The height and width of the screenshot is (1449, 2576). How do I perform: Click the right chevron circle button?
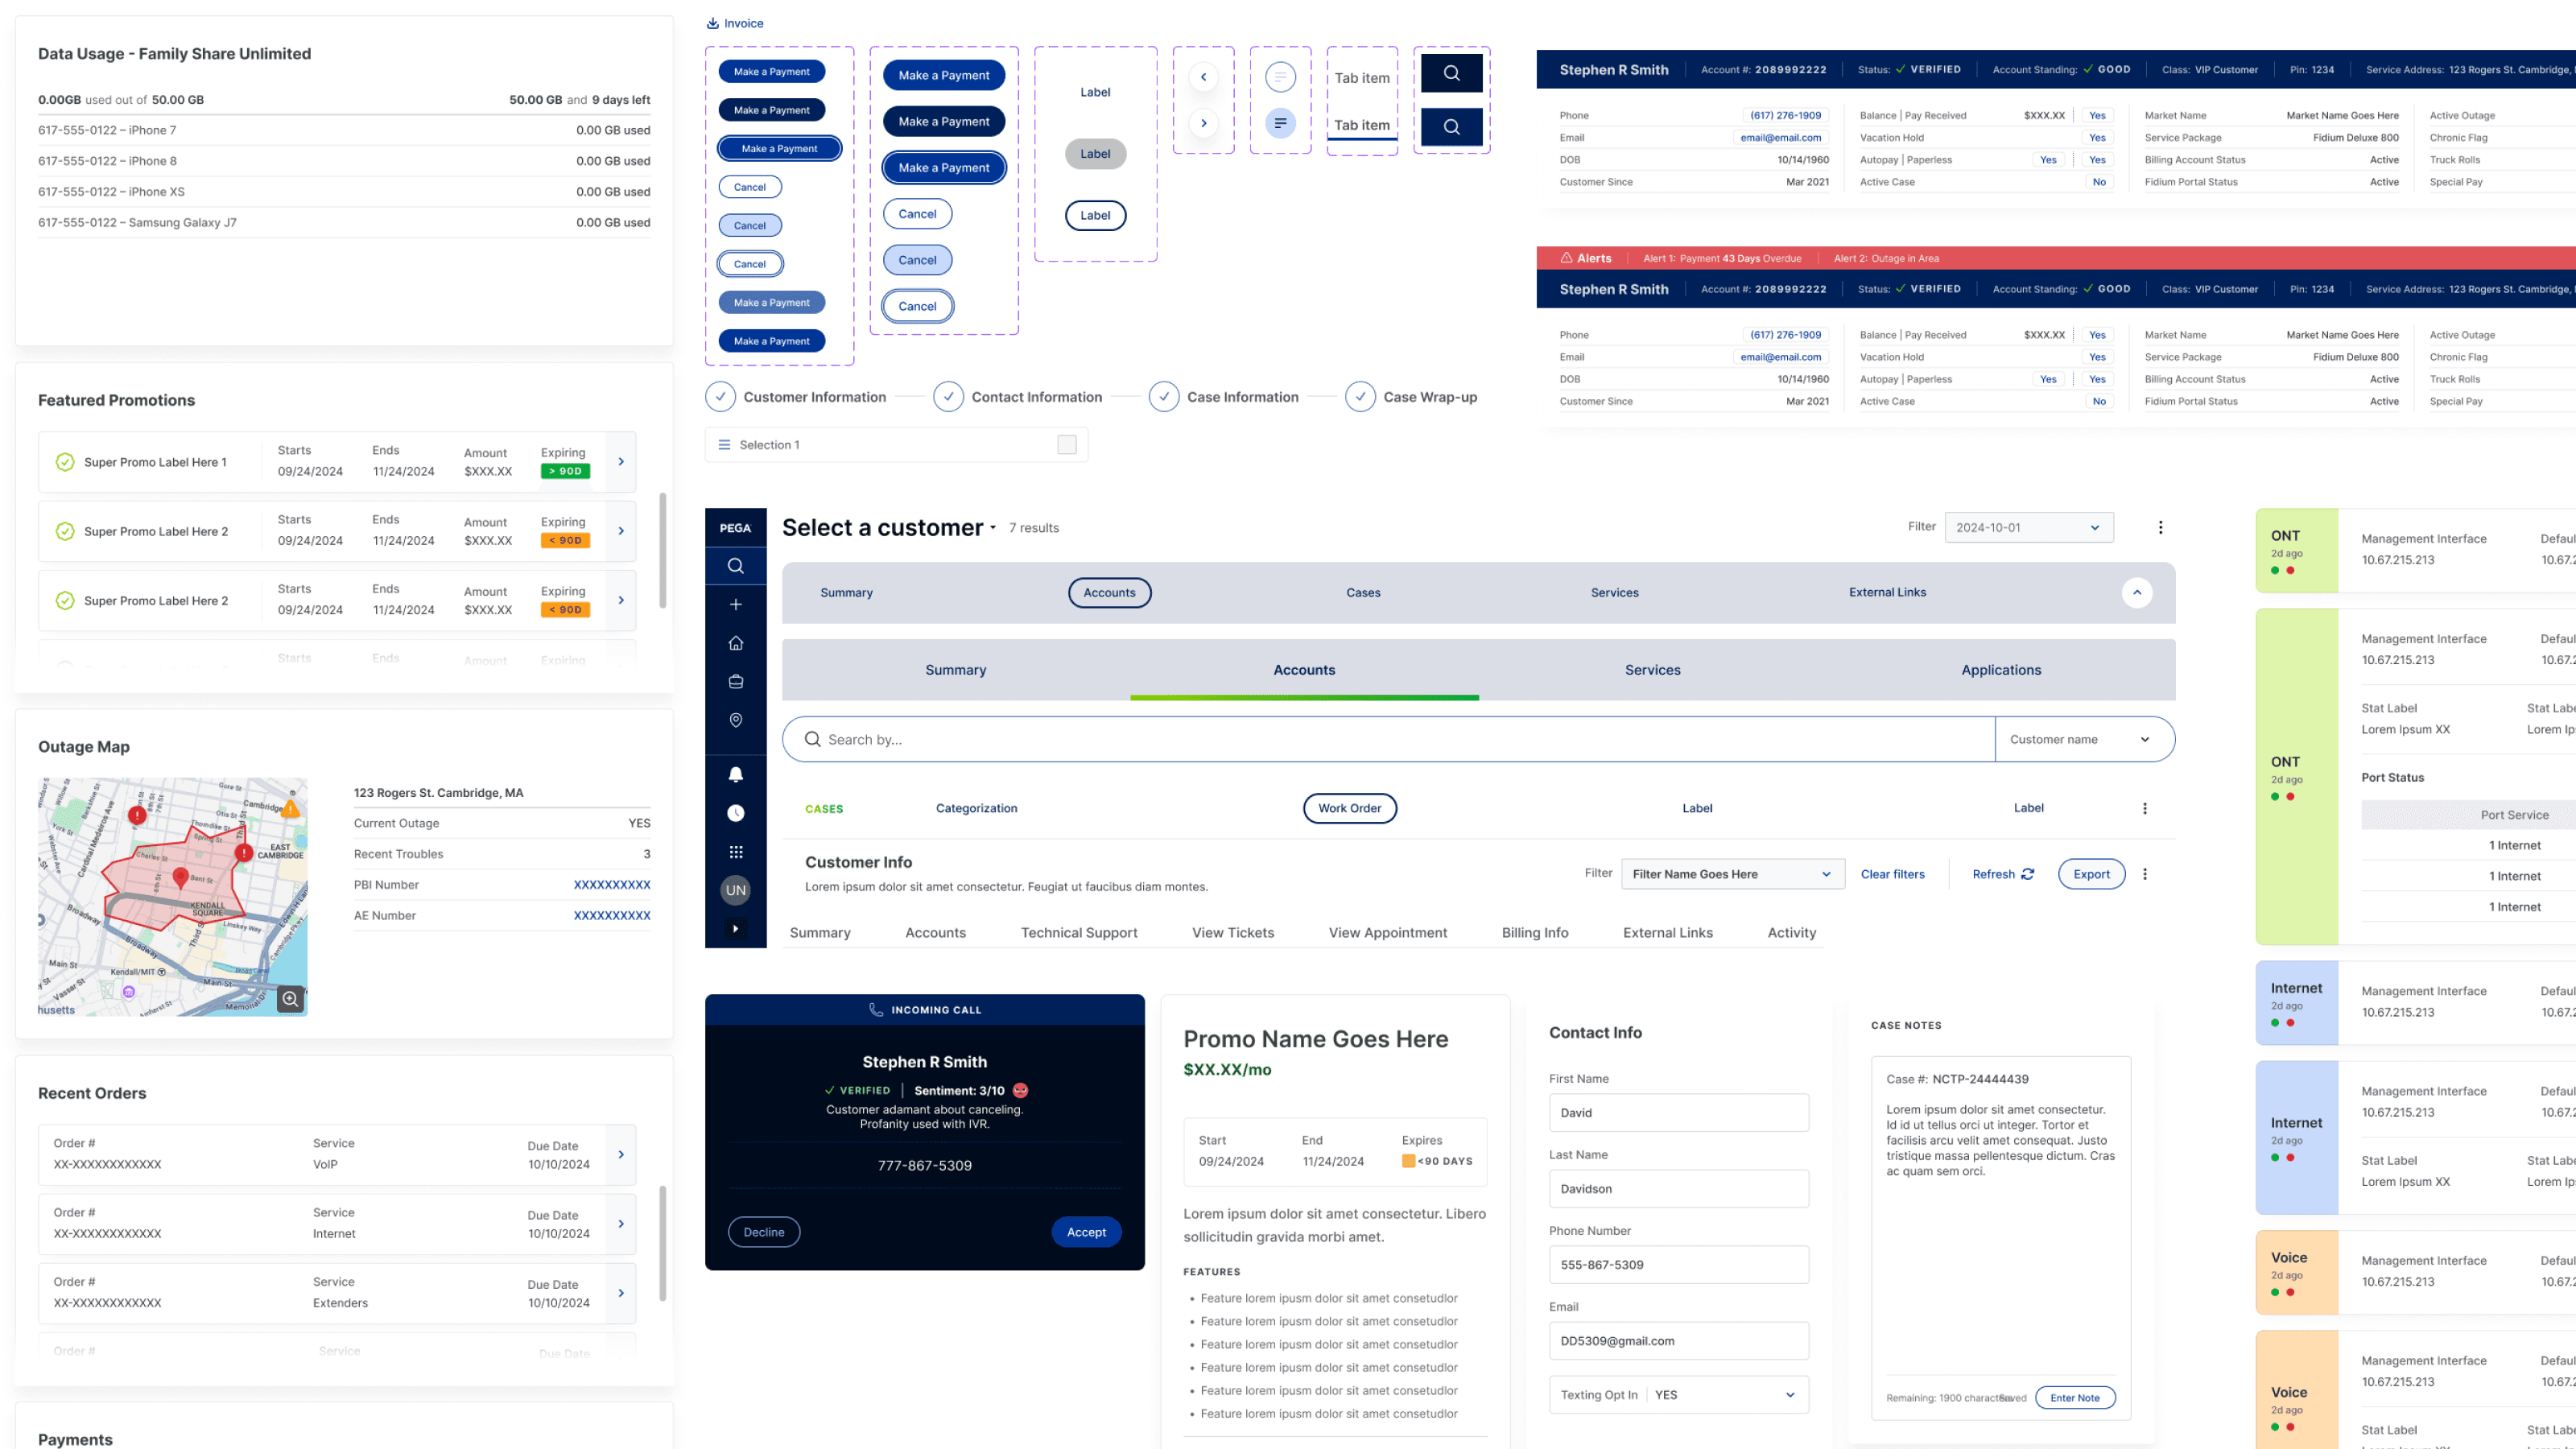(1203, 123)
